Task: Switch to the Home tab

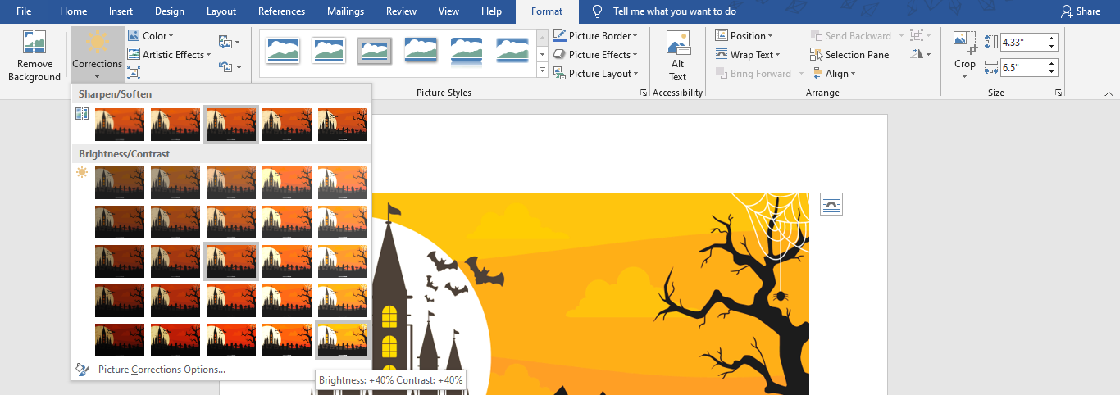Action: click(x=74, y=11)
